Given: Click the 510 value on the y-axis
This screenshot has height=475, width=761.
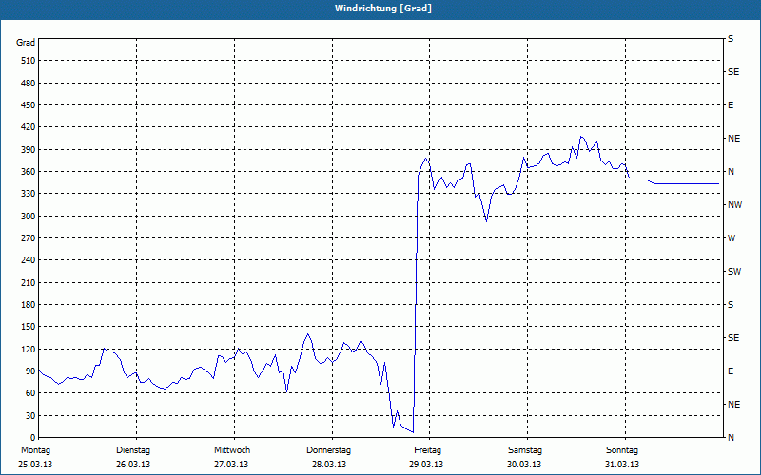Looking at the screenshot, I should 29,61.
